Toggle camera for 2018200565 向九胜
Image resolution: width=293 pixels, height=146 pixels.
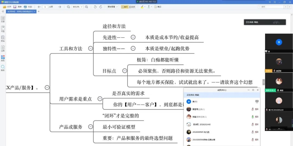[x=257, y=132]
